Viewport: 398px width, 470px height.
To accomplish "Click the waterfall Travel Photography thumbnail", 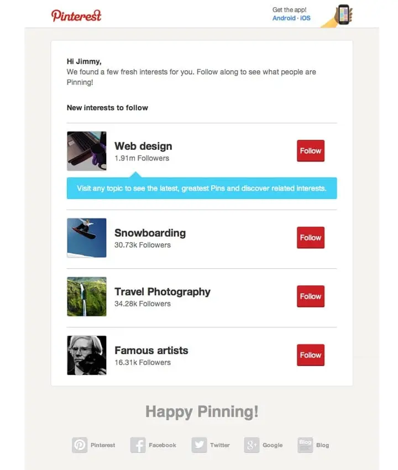I will [x=86, y=296].
